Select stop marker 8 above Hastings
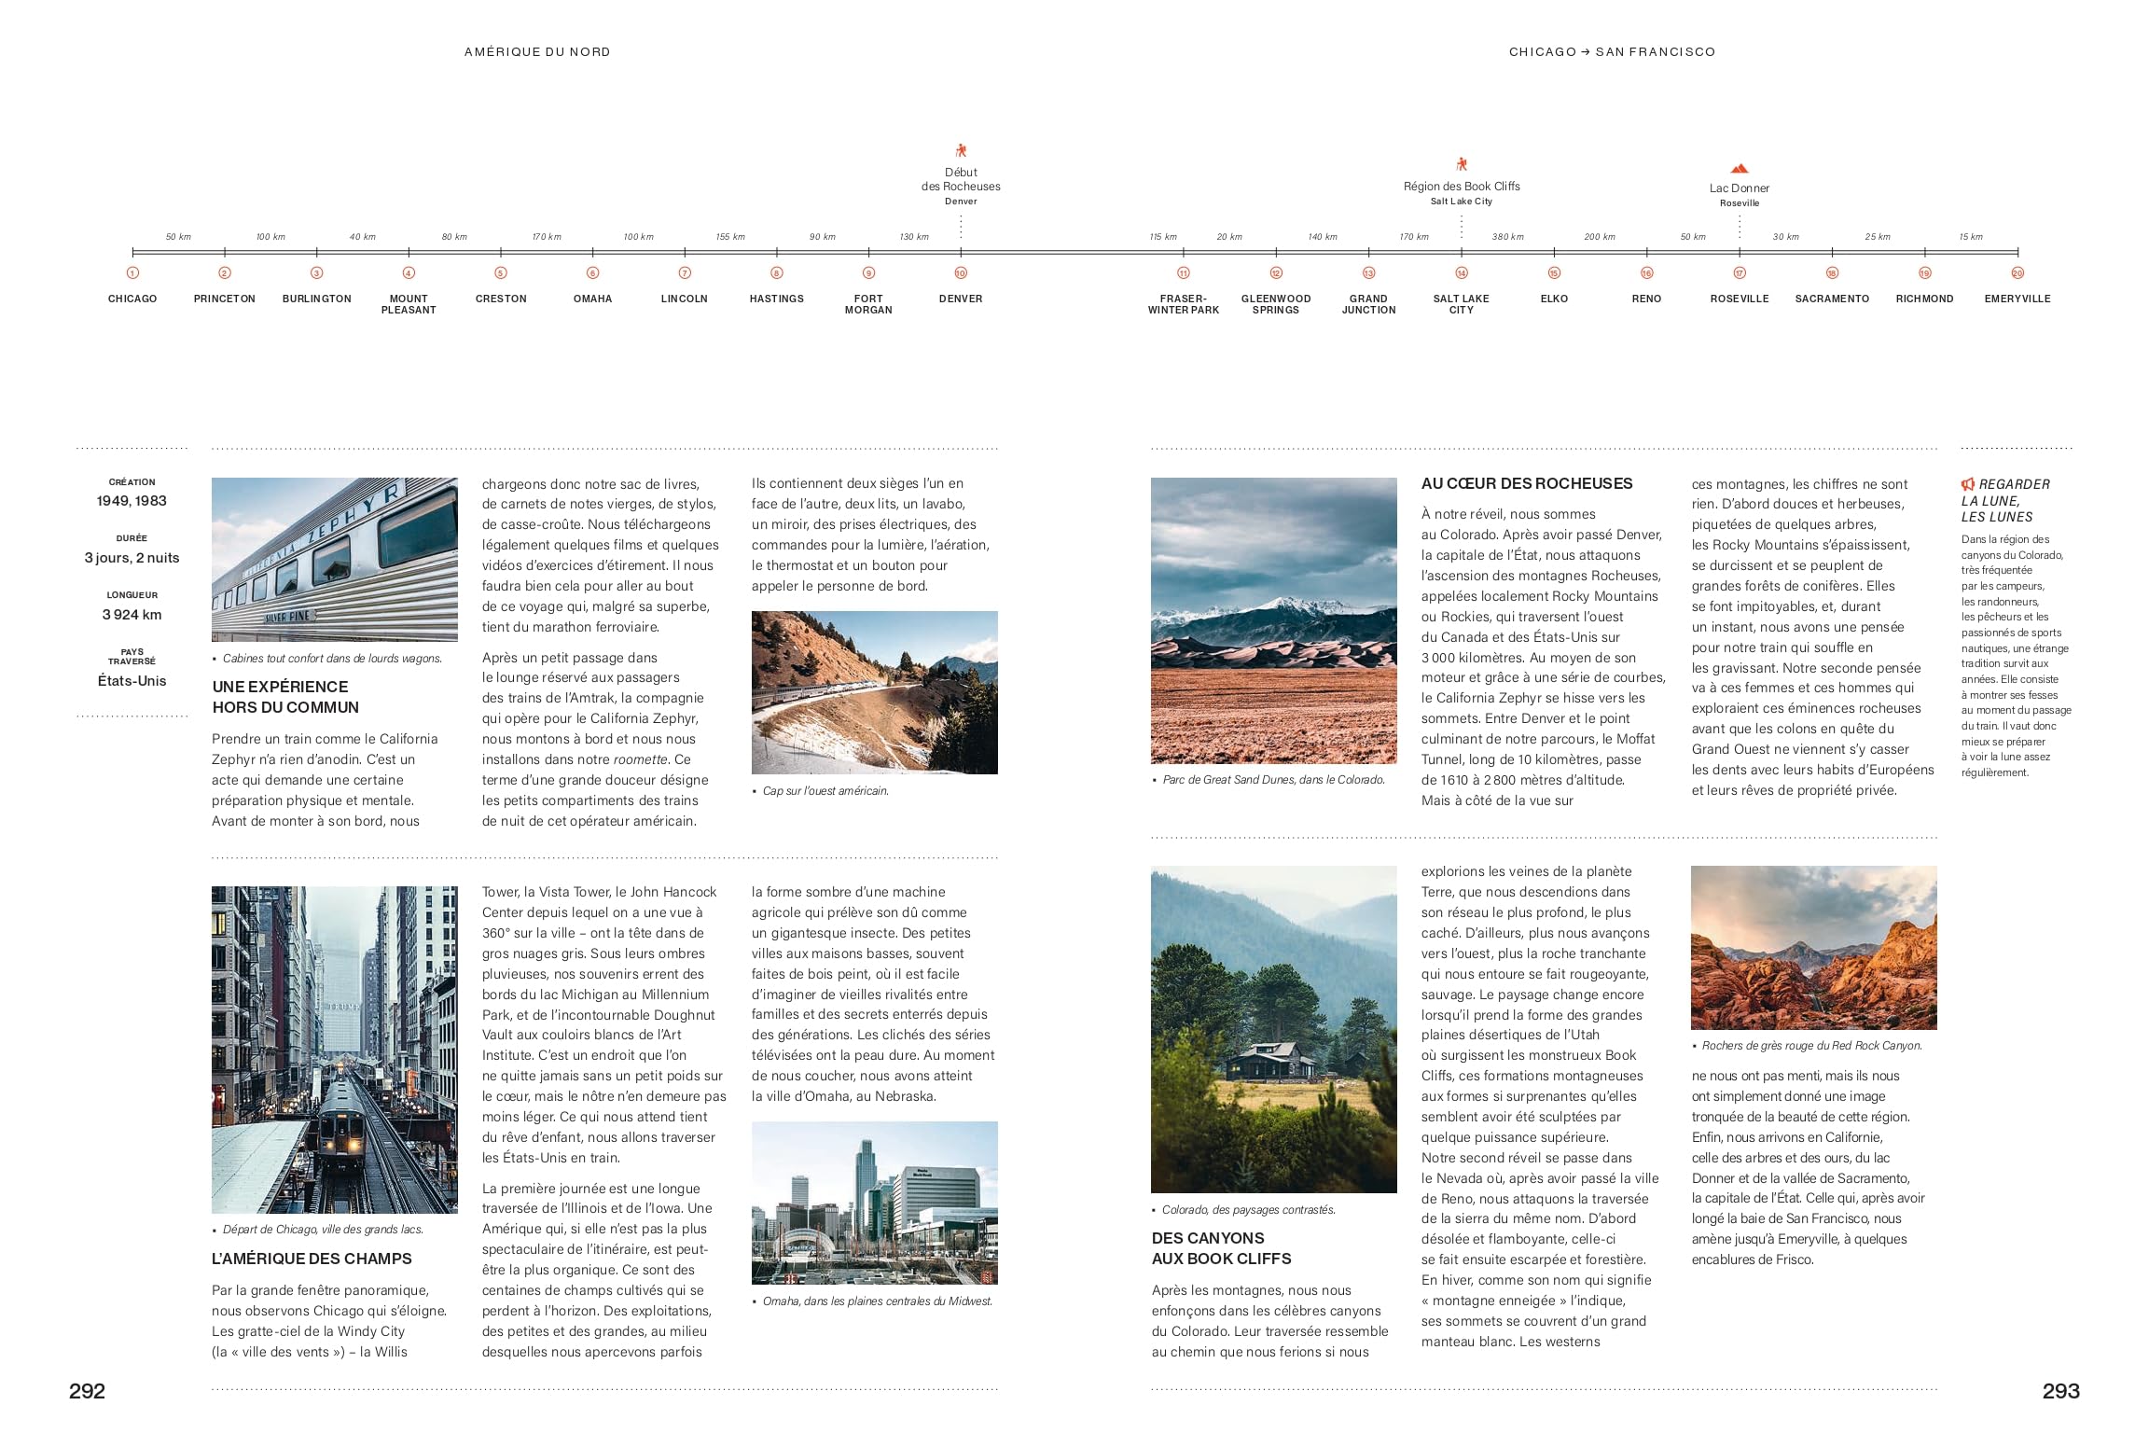 tap(777, 273)
